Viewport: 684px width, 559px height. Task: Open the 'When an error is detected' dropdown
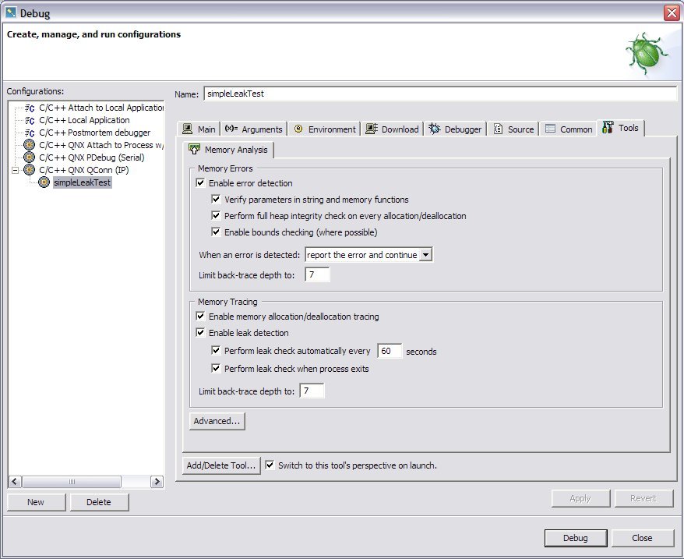pos(425,255)
